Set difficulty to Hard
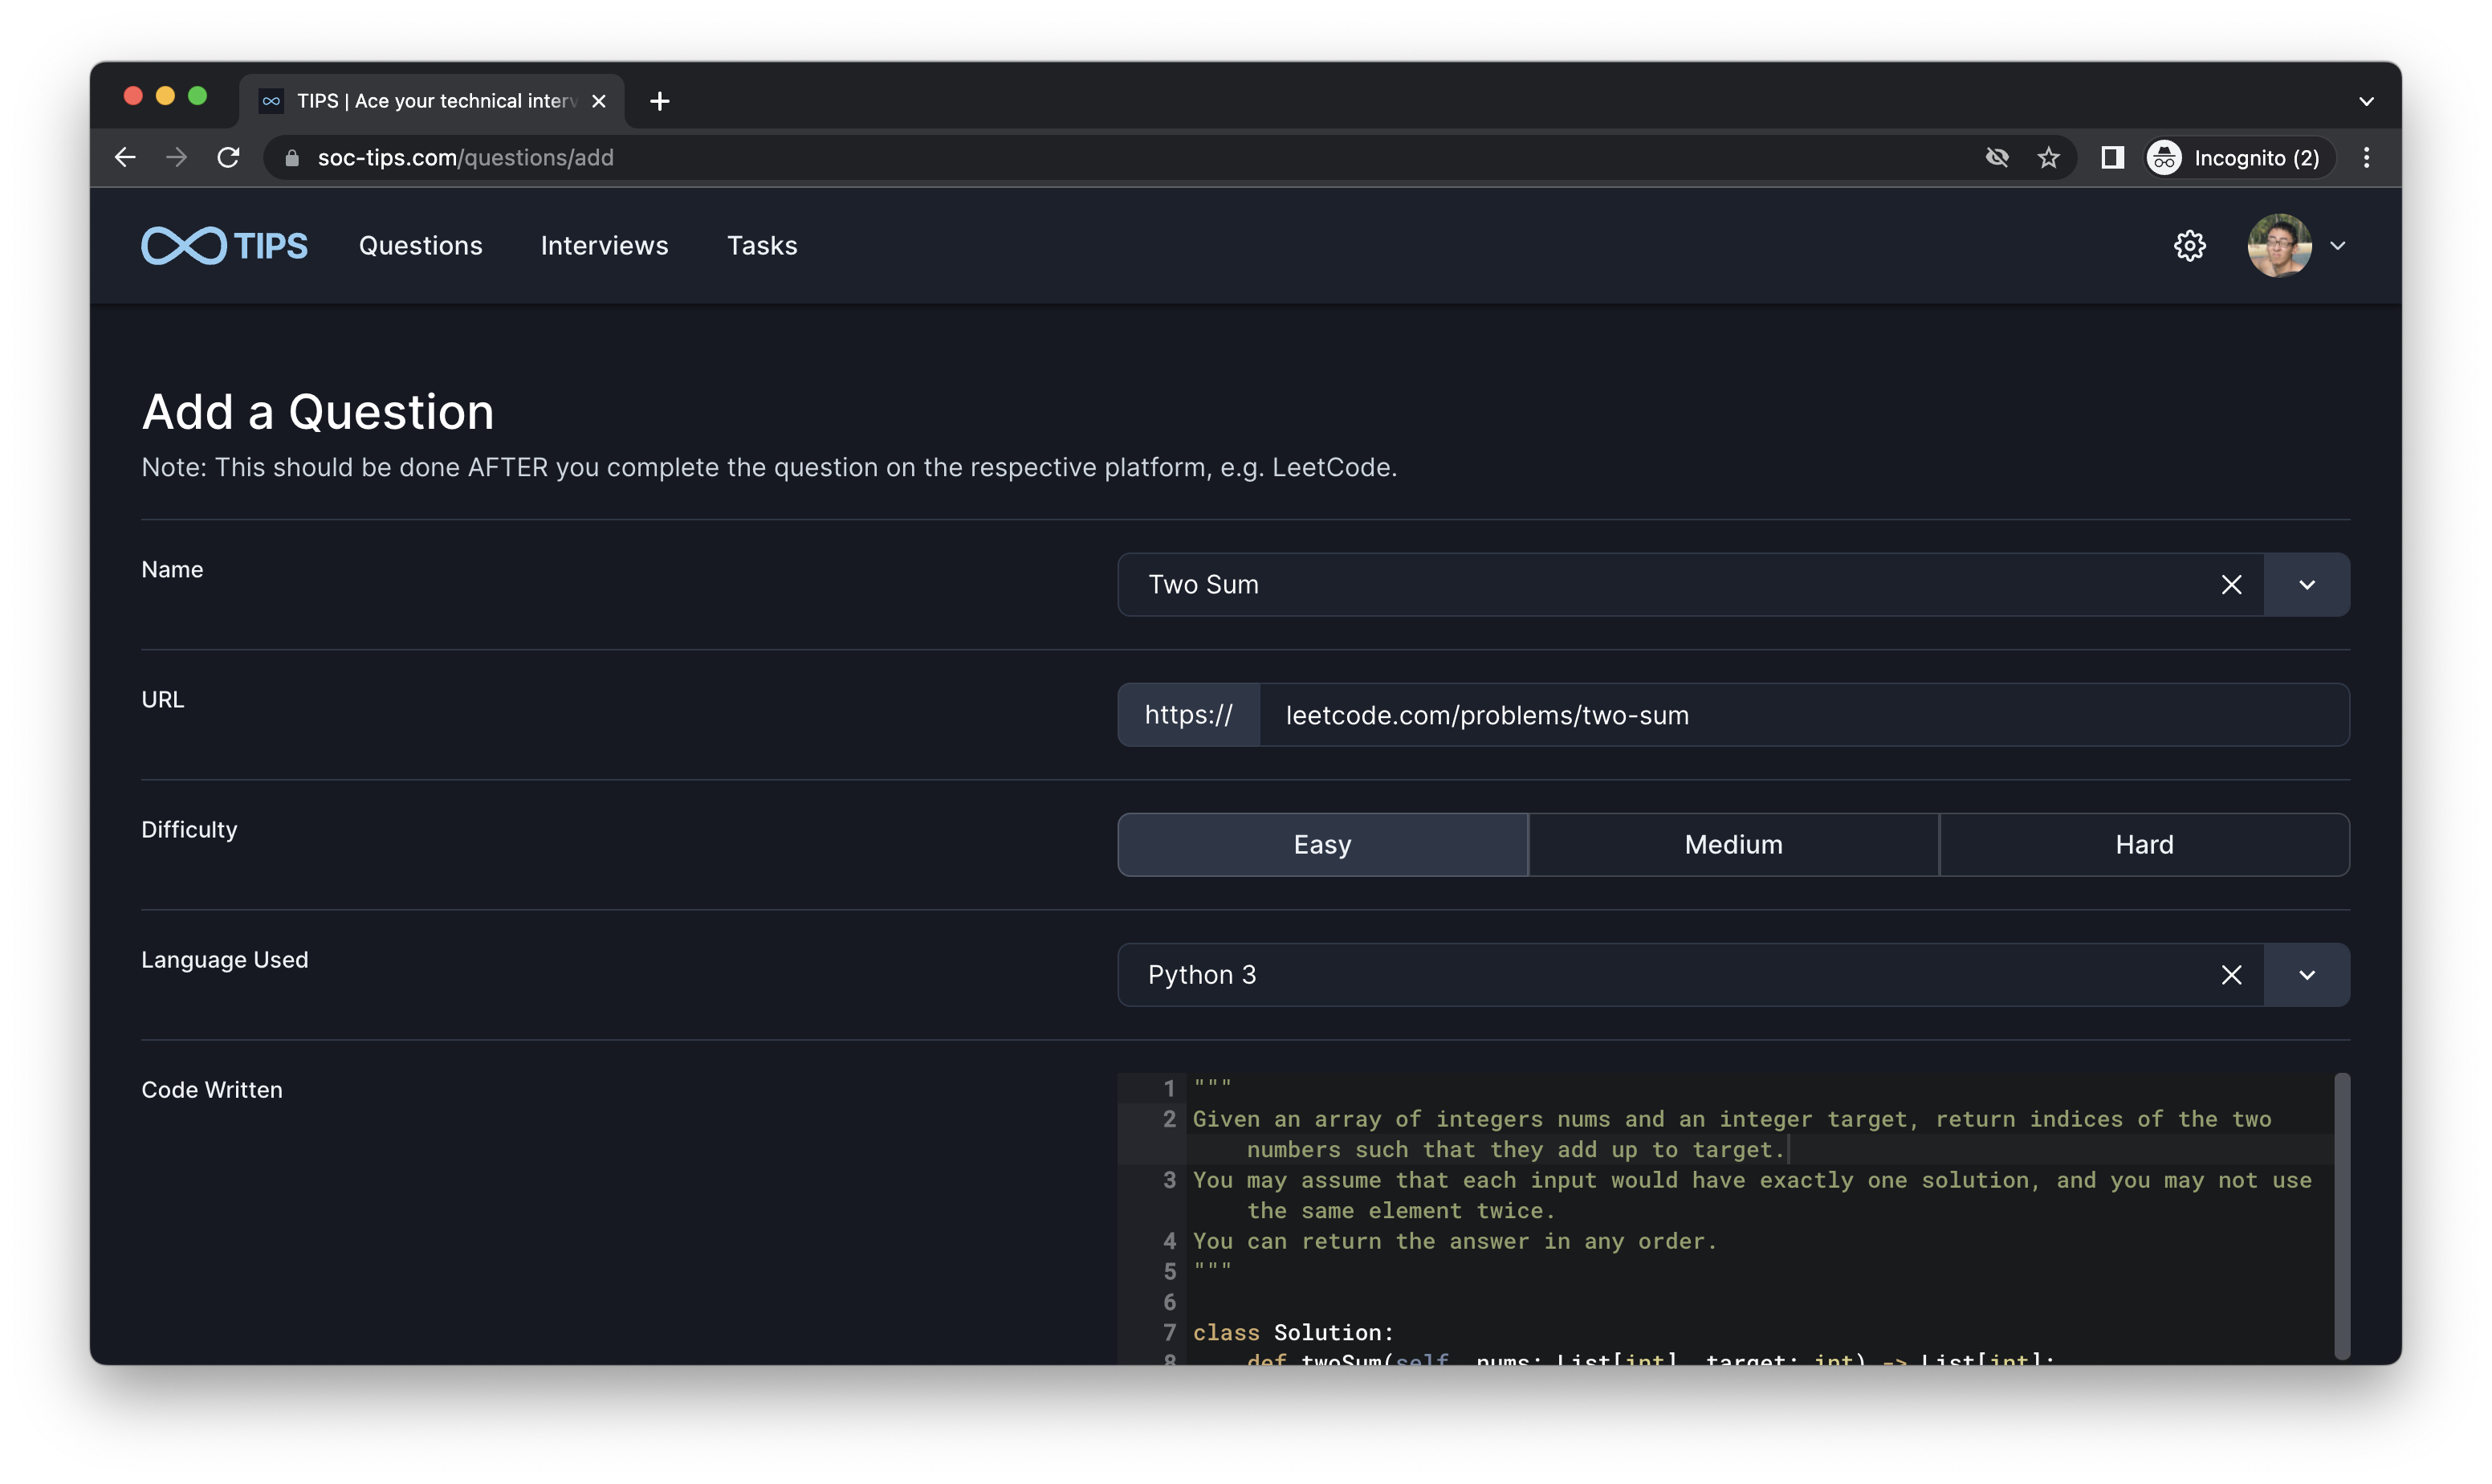 pyautogui.click(x=2144, y=845)
